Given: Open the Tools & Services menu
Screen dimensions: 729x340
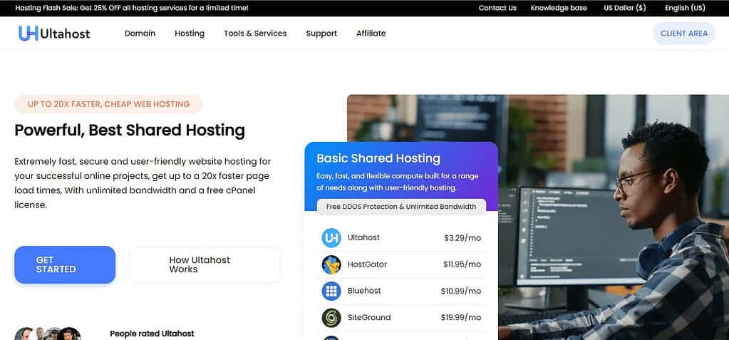Looking at the screenshot, I should 255,34.
